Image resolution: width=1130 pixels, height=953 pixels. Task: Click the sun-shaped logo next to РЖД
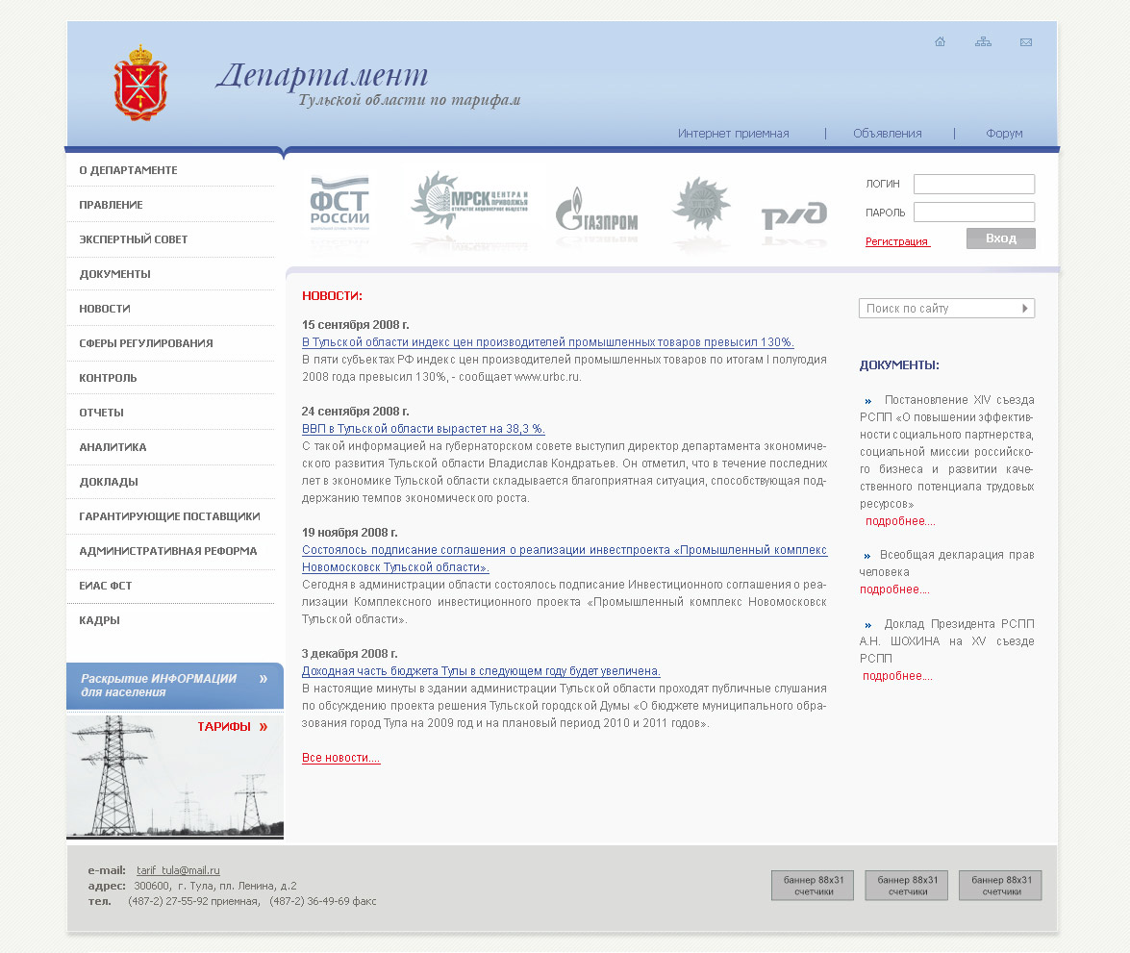pyautogui.click(x=701, y=203)
